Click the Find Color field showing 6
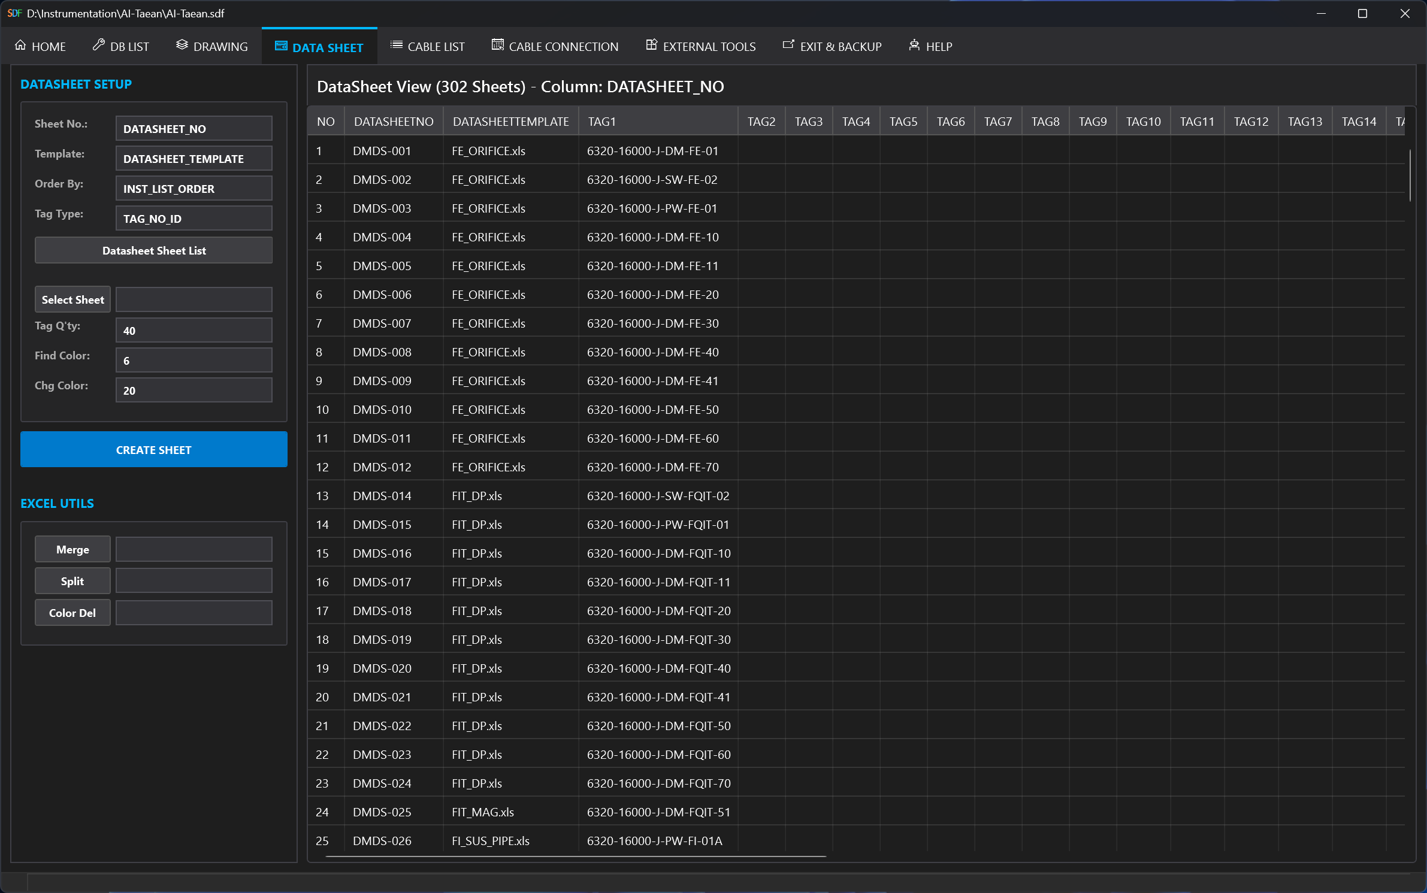 click(194, 361)
